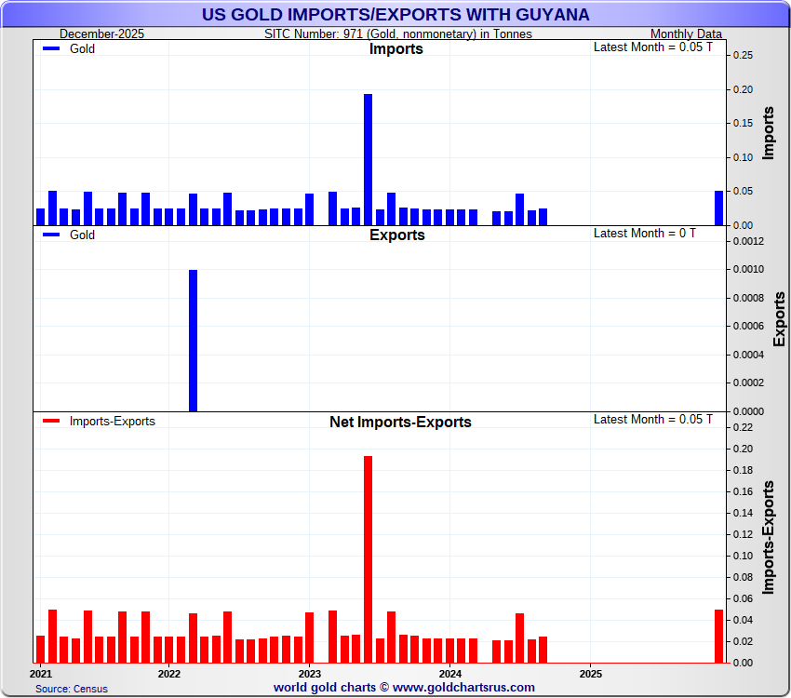Click the 'Imports' panel heading
The image size is (791, 698).
[396, 49]
